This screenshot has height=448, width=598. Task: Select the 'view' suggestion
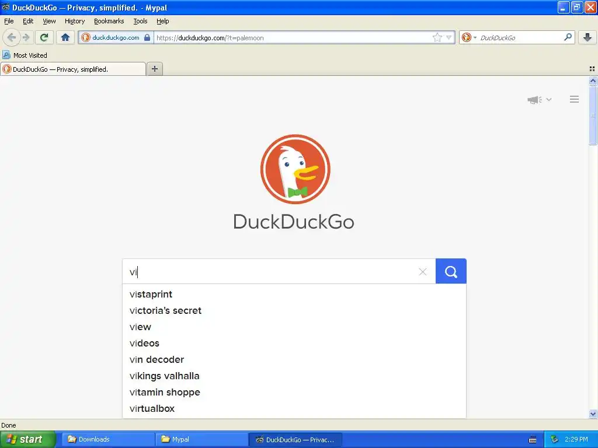click(294, 327)
